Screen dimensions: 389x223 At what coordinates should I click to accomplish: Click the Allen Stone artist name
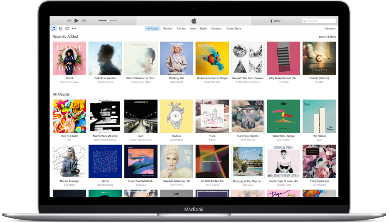tap(177, 140)
